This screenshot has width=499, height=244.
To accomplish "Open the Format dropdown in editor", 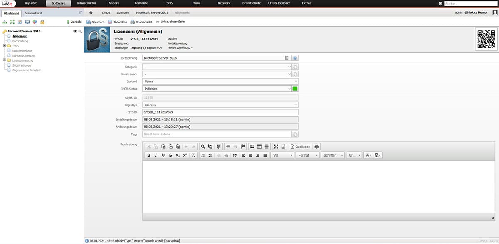I will [308, 155].
